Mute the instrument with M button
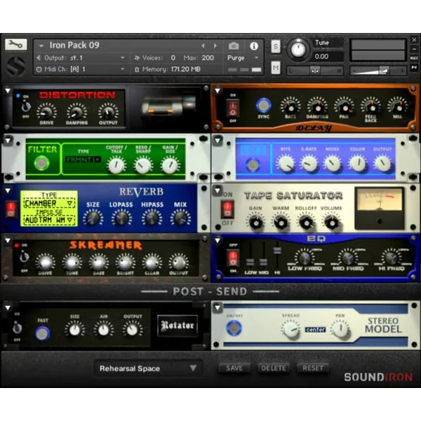421x421 pixels. tap(276, 67)
